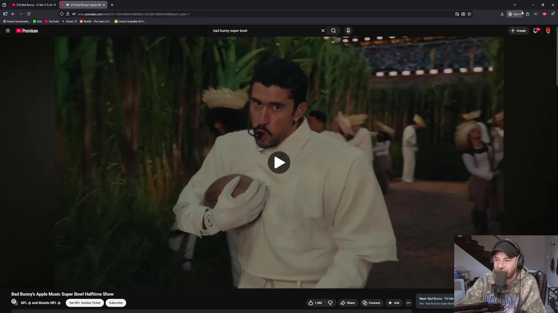This screenshot has width=558, height=313.
Task: Click the toolbar audio speaker icon
Action: (x=536, y=14)
